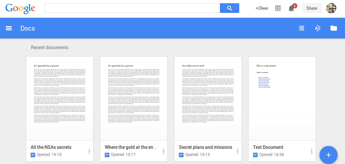Create new document with plus button
This screenshot has width=345, height=164.
329,155
